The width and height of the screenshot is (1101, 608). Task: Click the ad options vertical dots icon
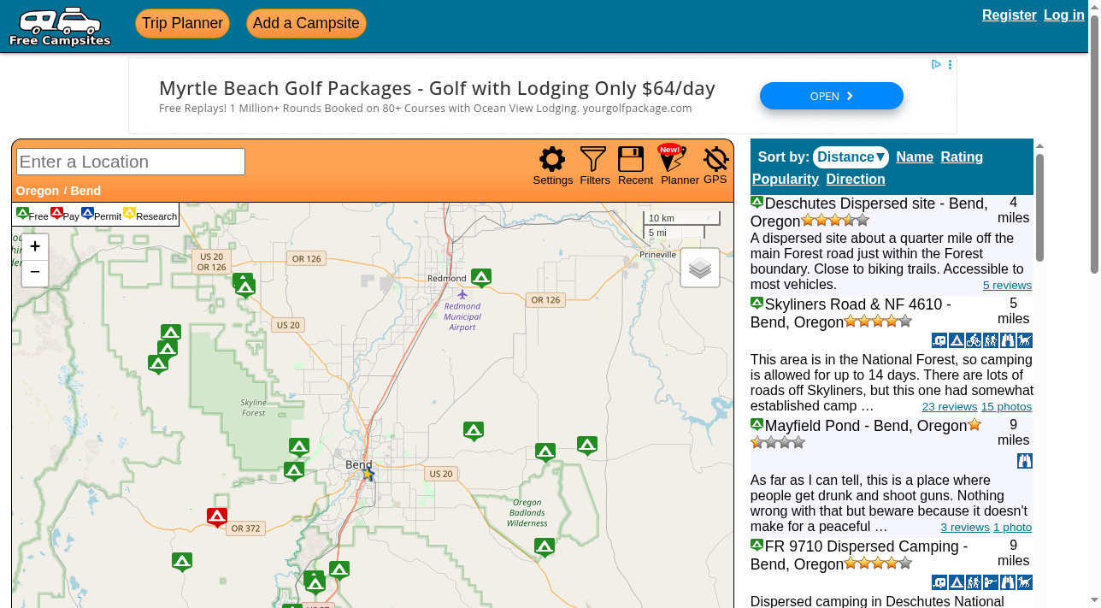tap(950, 64)
